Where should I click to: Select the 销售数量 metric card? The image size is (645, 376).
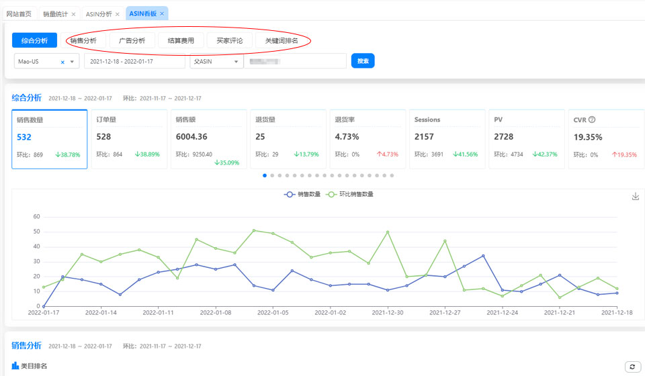[49, 139]
